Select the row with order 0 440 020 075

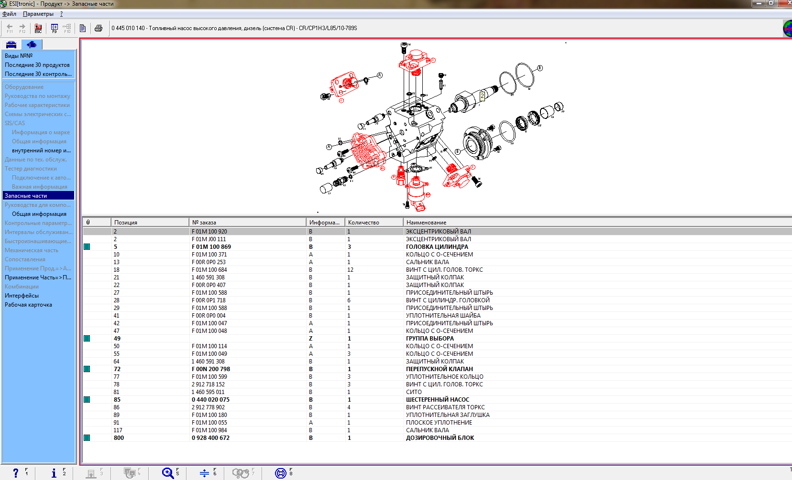click(x=210, y=400)
